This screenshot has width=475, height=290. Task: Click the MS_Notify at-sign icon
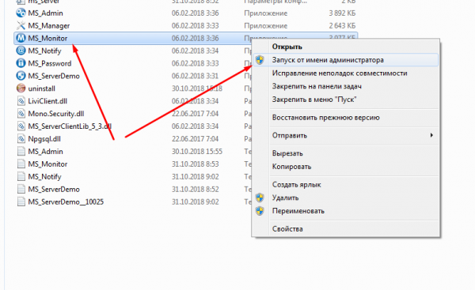21,51
